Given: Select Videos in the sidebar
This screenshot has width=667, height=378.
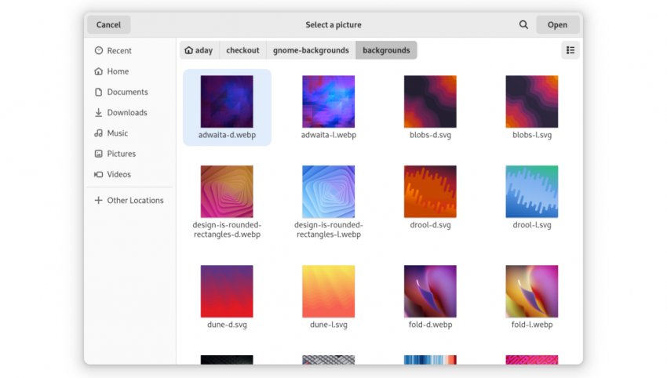Looking at the screenshot, I should tap(118, 175).
